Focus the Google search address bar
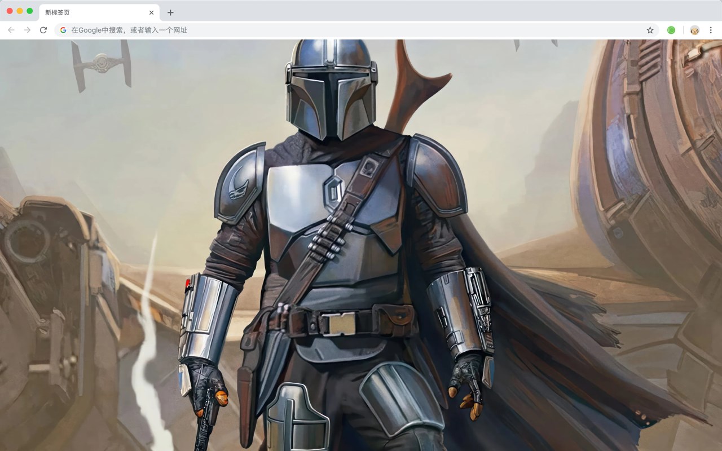 click(x=356, y=30)
